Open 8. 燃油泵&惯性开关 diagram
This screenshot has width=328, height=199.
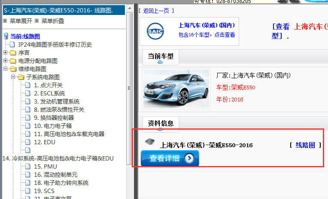point(59,110)
